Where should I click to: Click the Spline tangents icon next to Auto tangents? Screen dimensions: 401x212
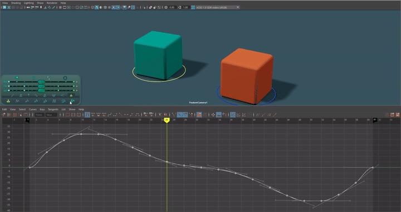pyautogui.click(x=94, y=115)
